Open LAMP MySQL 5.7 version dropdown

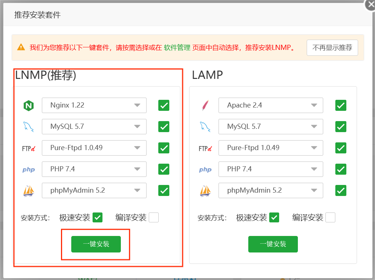tap(271, 127)
